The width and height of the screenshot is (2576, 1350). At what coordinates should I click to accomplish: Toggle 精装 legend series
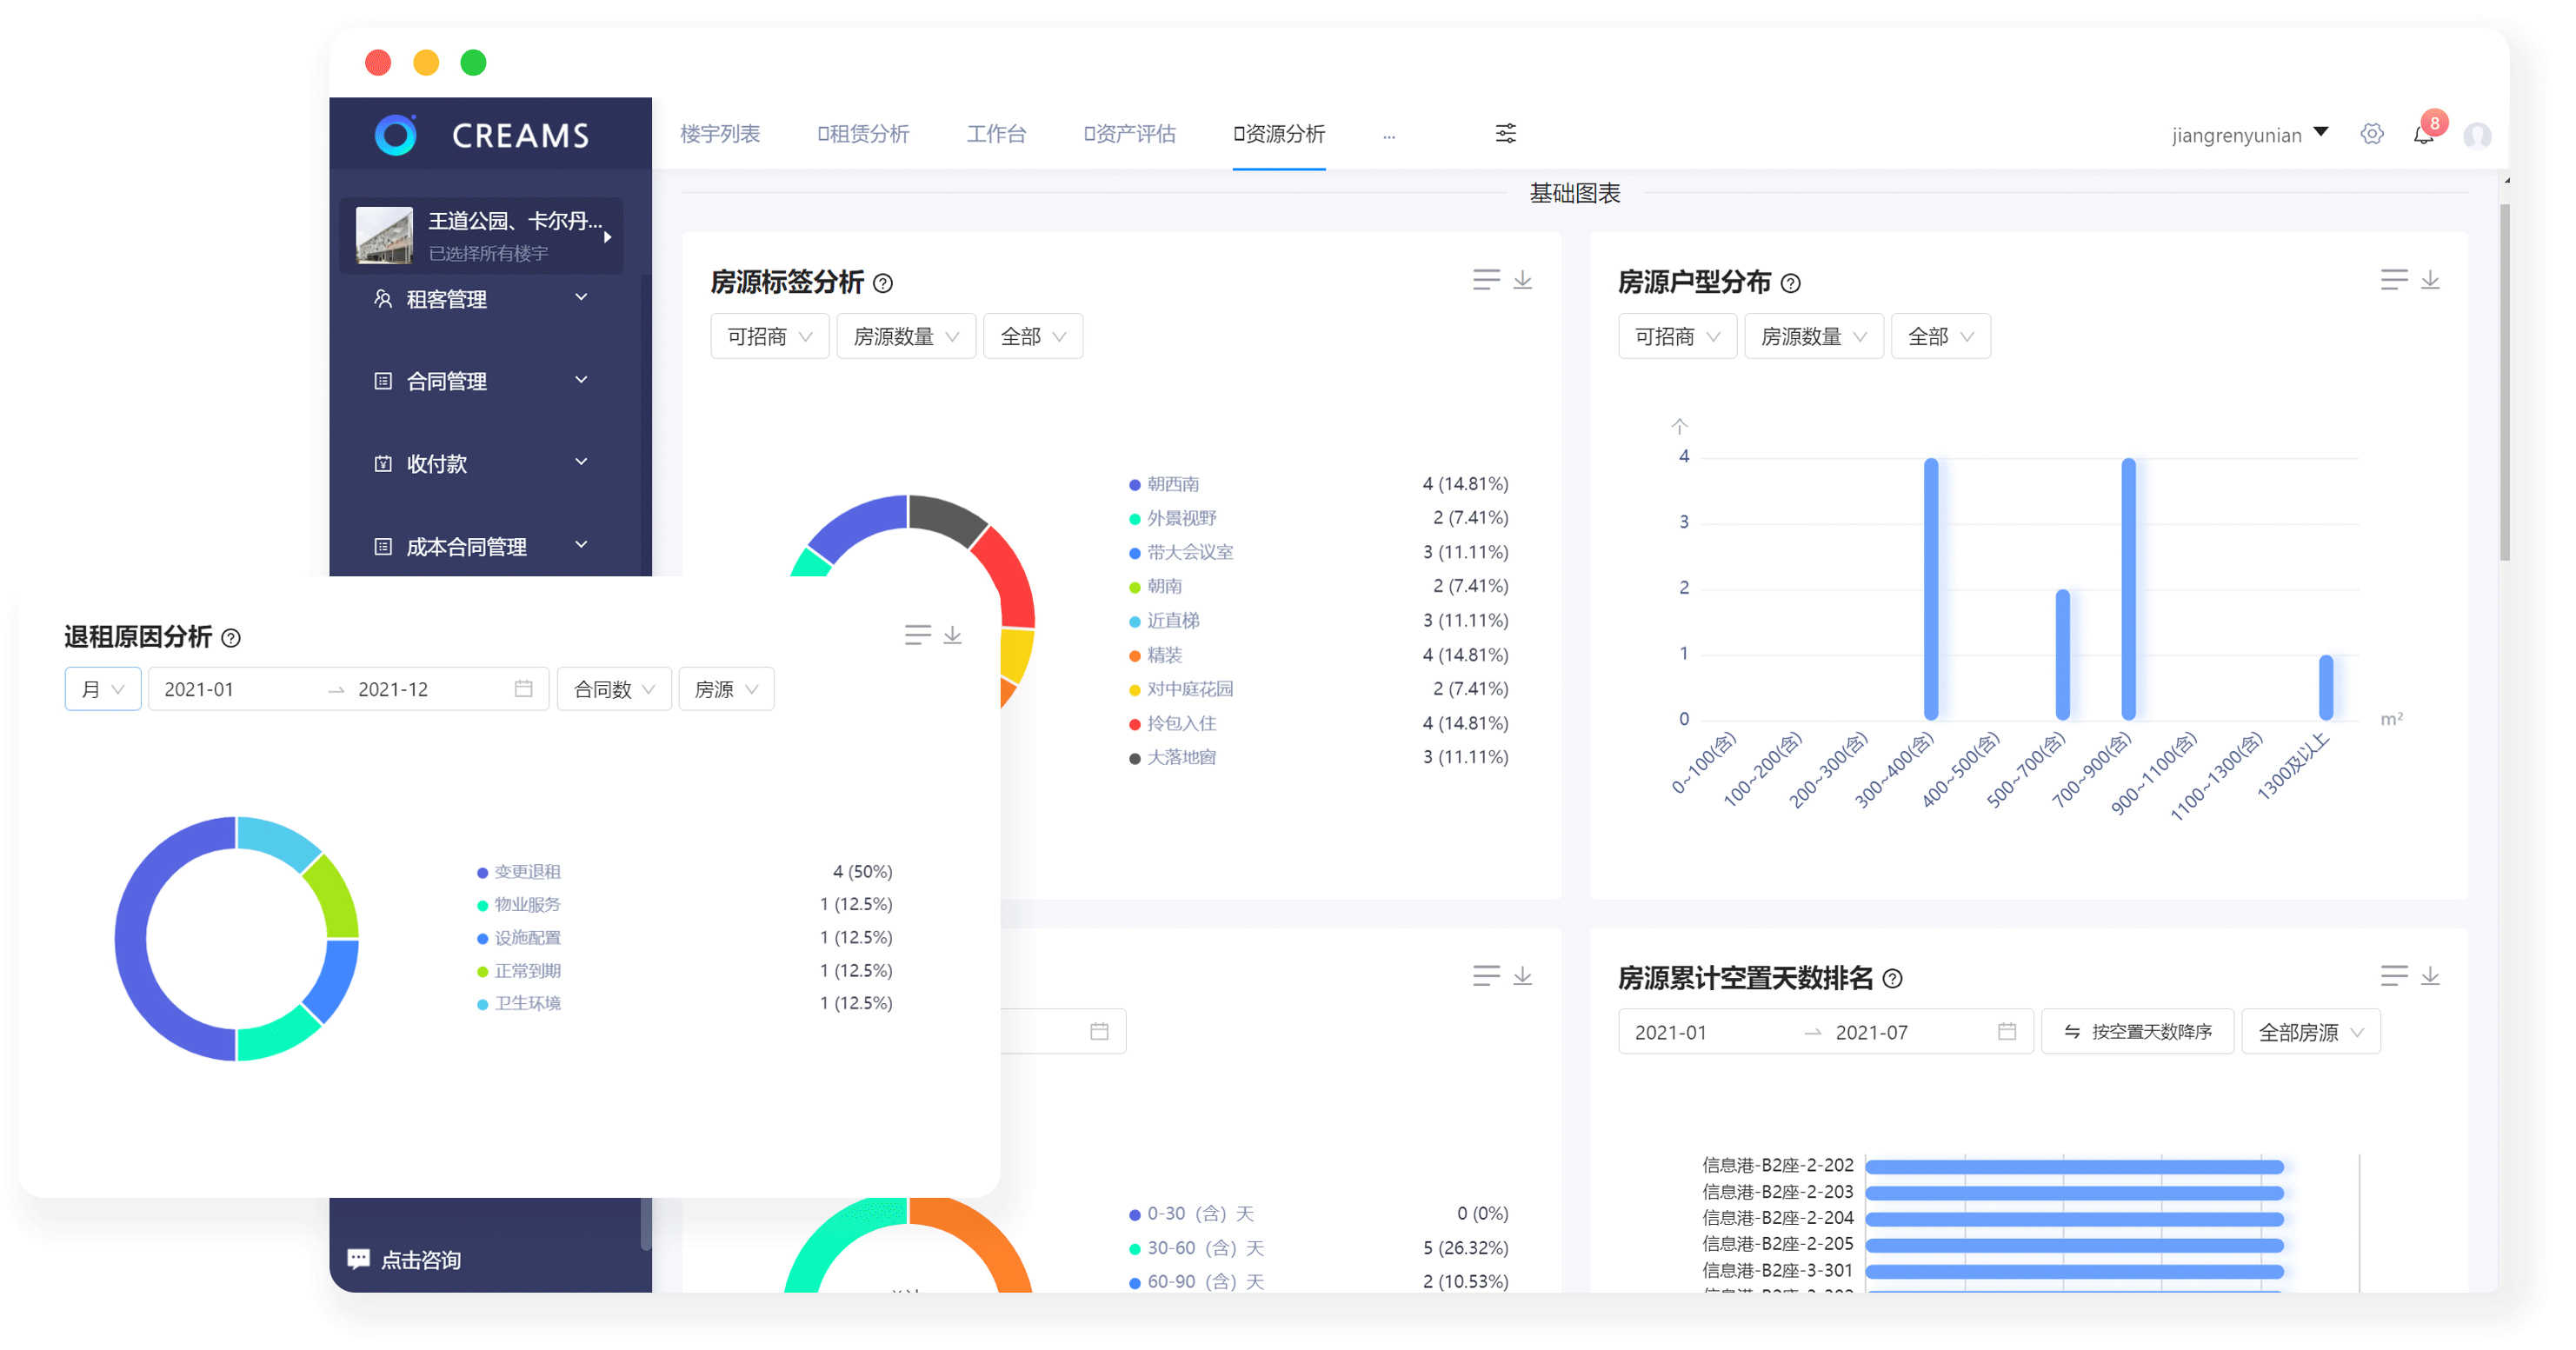(x=1156, y=655)
